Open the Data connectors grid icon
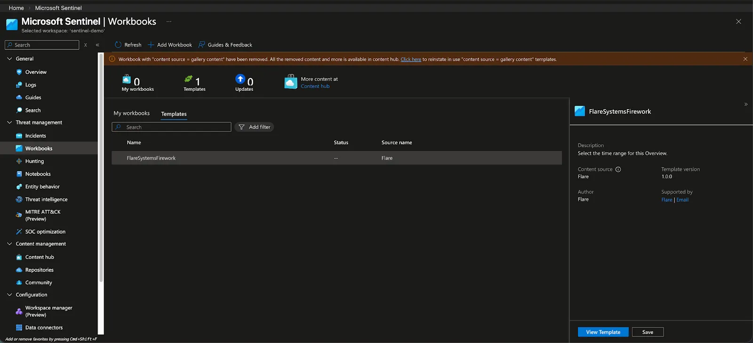 coord(19,328)
